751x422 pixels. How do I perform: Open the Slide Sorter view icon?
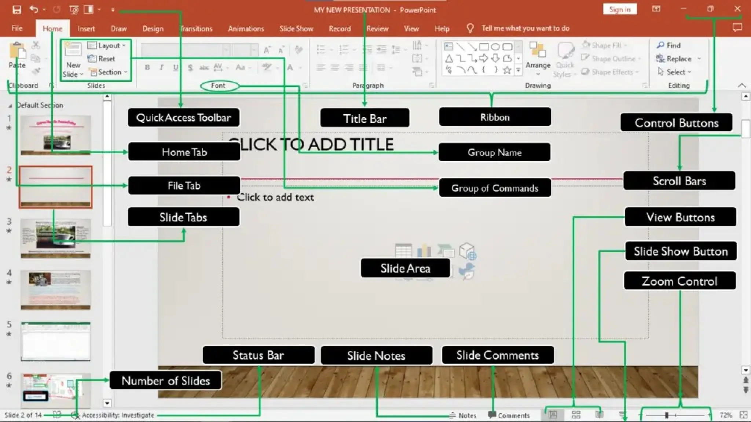point(576,415)
